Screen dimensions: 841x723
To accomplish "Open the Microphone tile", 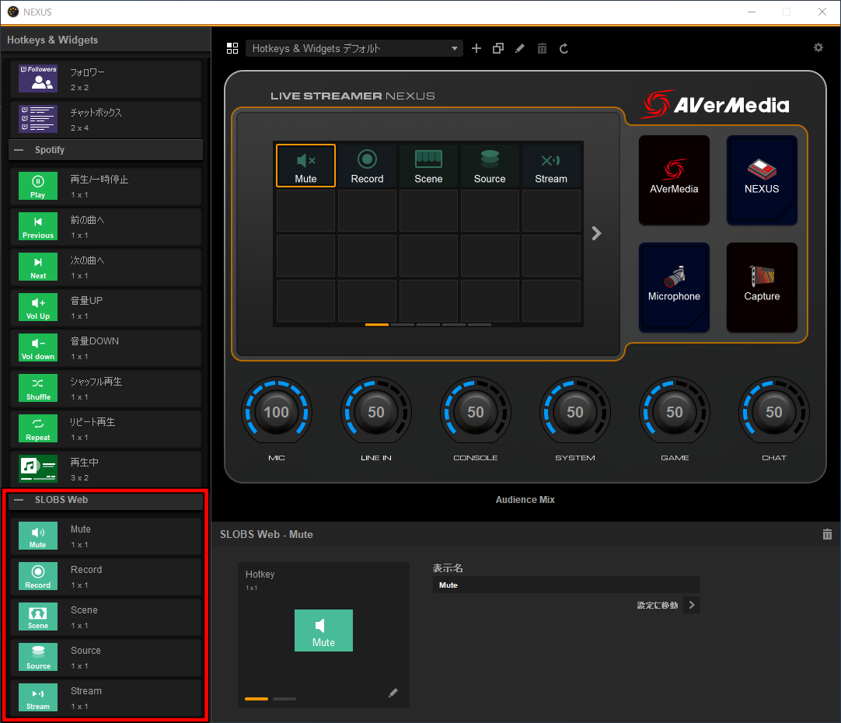I will 674,288.
